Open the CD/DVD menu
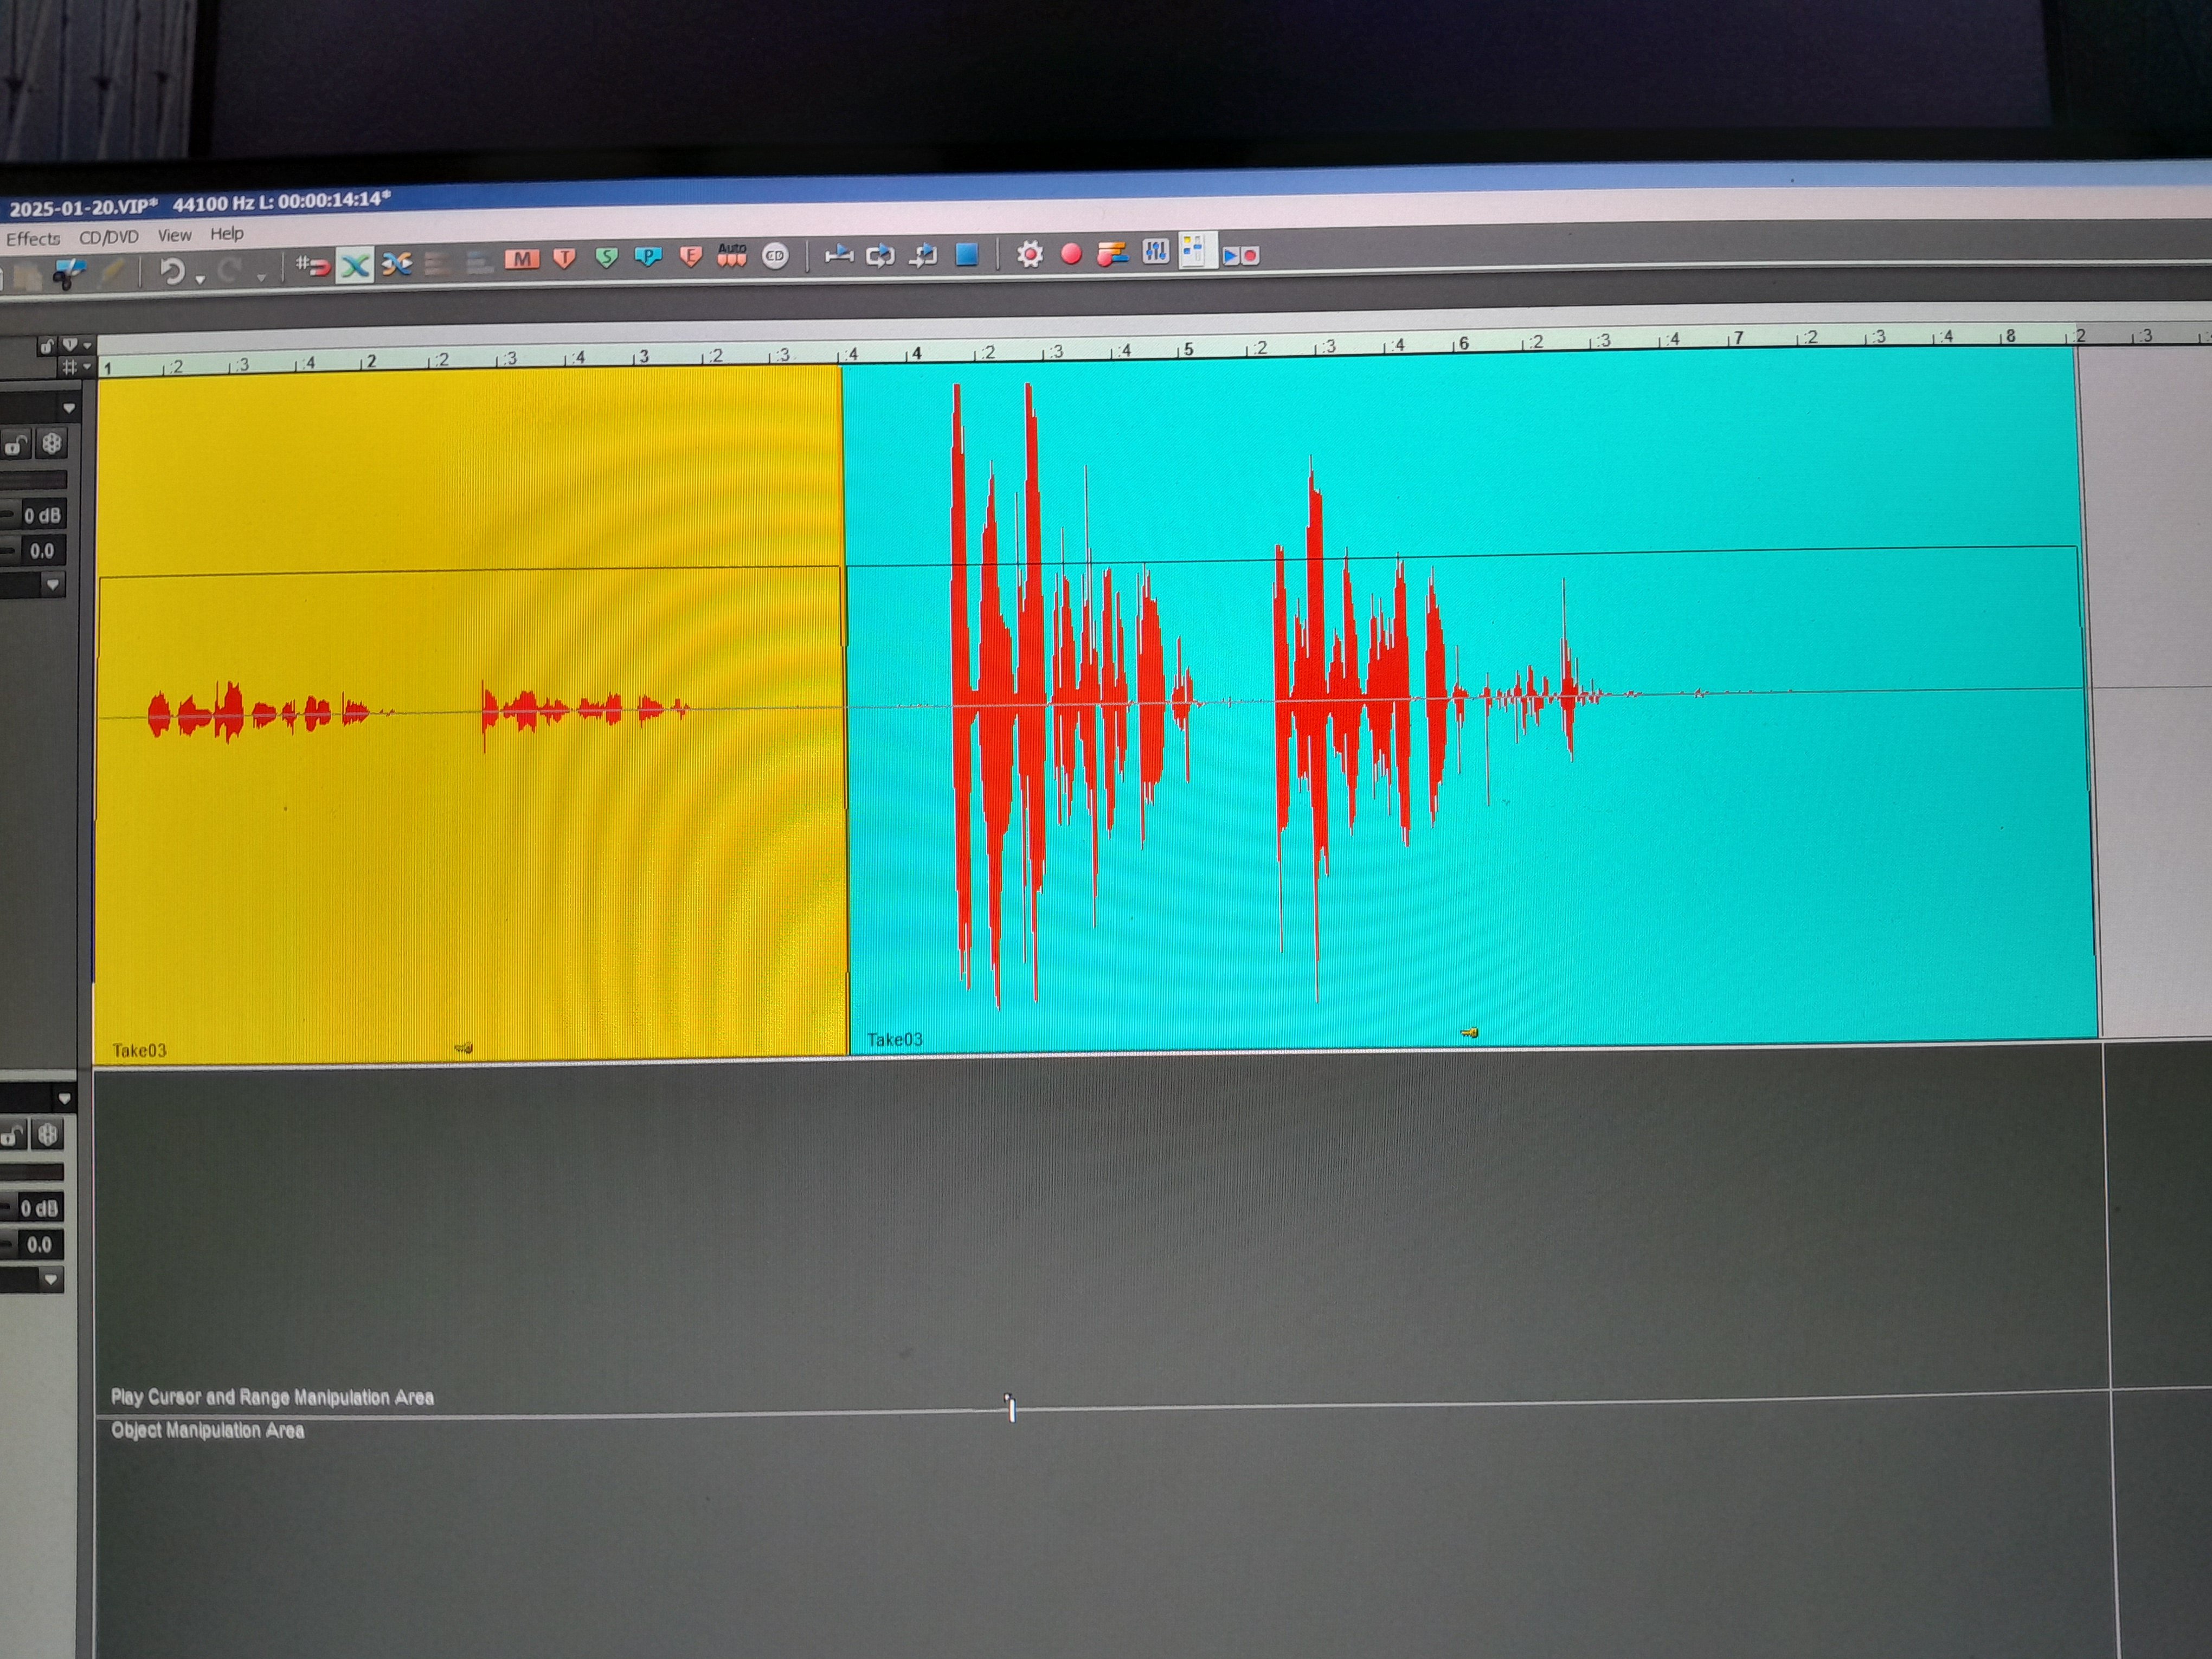 [x=109, y=237]
